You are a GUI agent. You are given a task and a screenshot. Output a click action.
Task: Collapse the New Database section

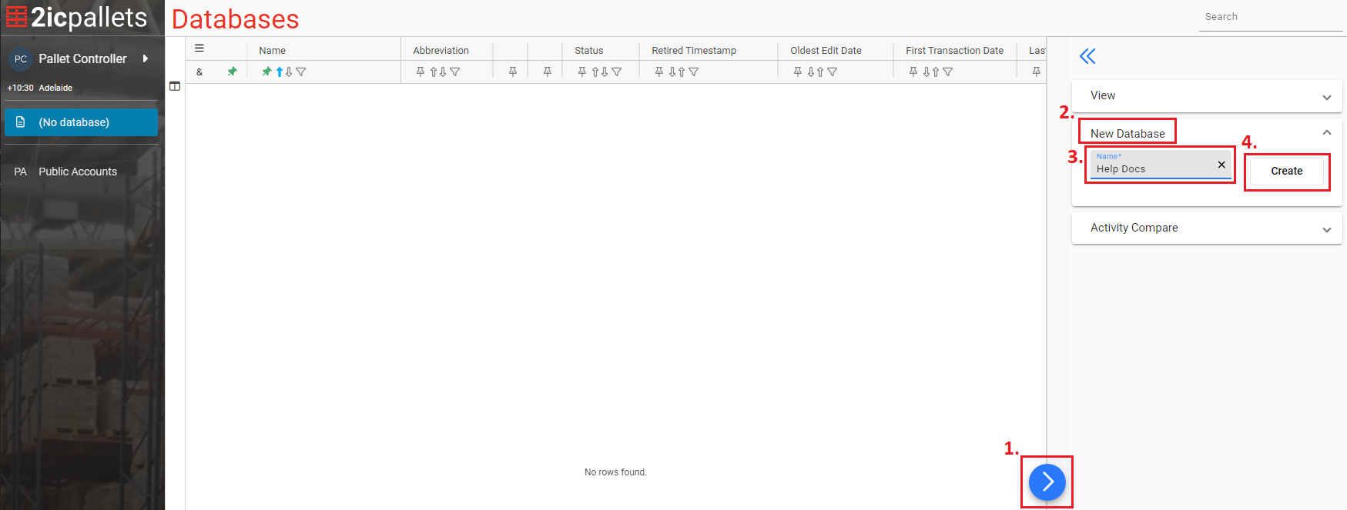point(1326,133)
